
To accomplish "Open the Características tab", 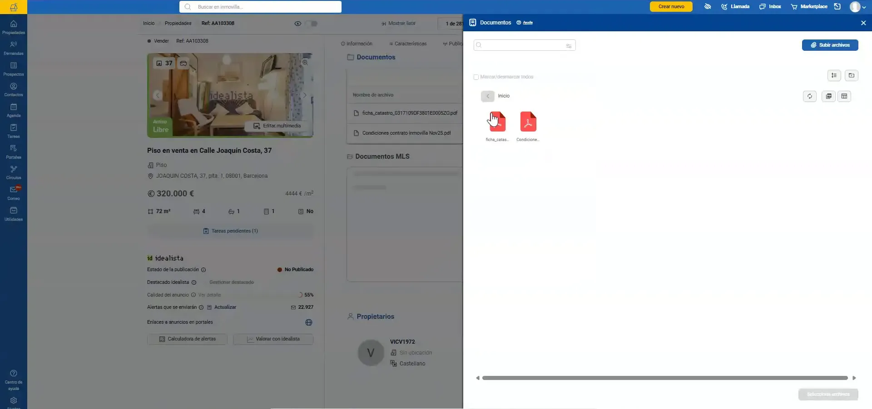I will pos(408,44).
